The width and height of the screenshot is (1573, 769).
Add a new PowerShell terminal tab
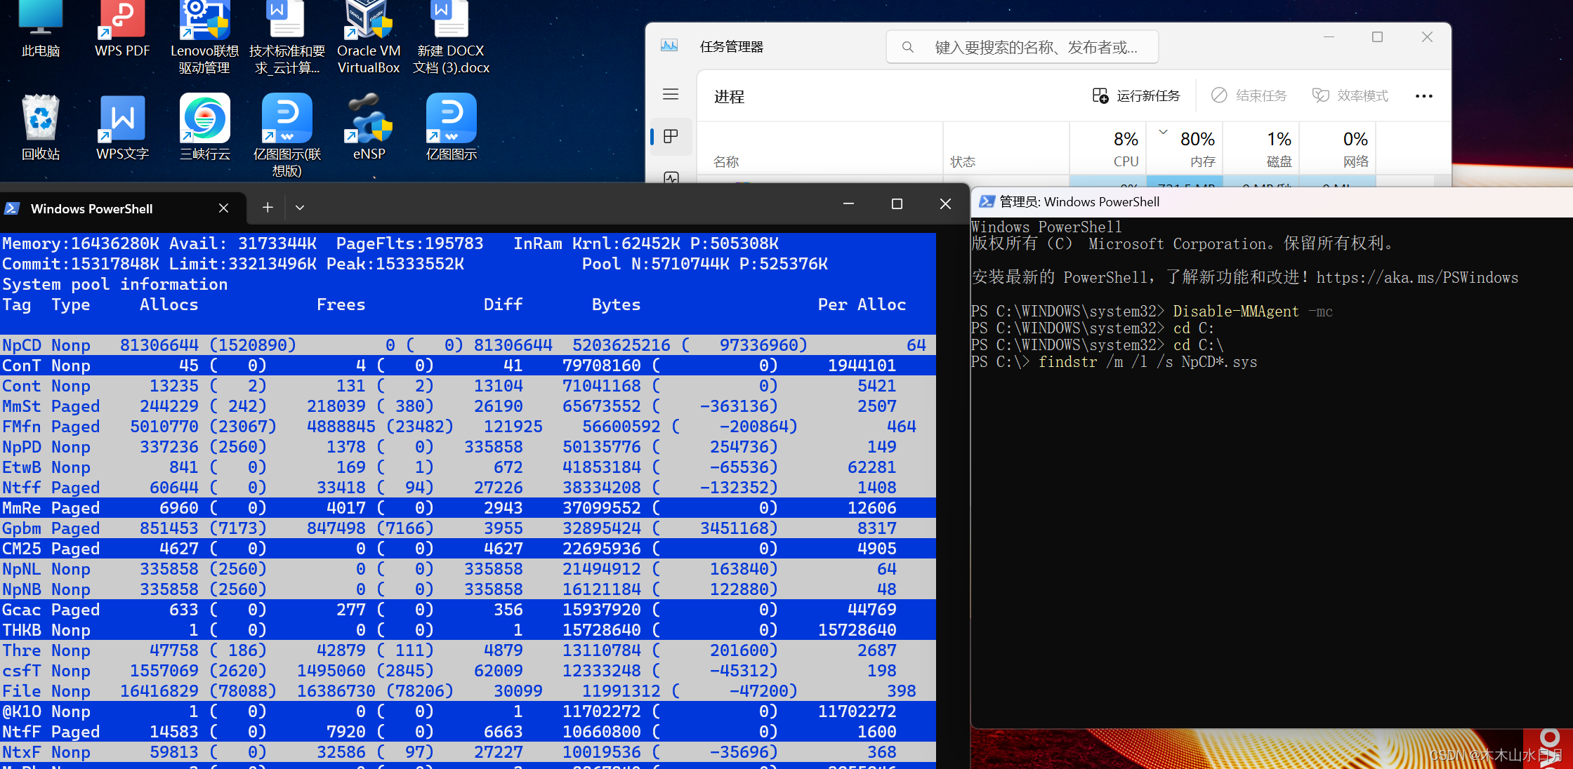pyautogui.click(x=268, y=208)
